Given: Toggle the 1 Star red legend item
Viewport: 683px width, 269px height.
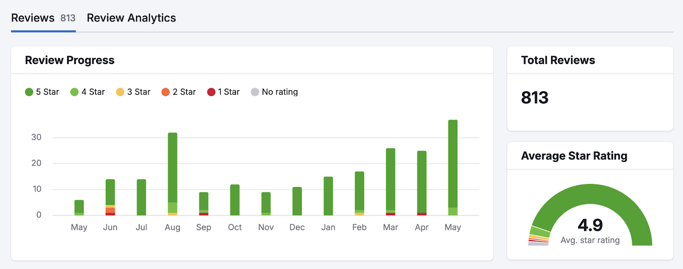Looking at the screenshot, I should [x=223, y=92].
